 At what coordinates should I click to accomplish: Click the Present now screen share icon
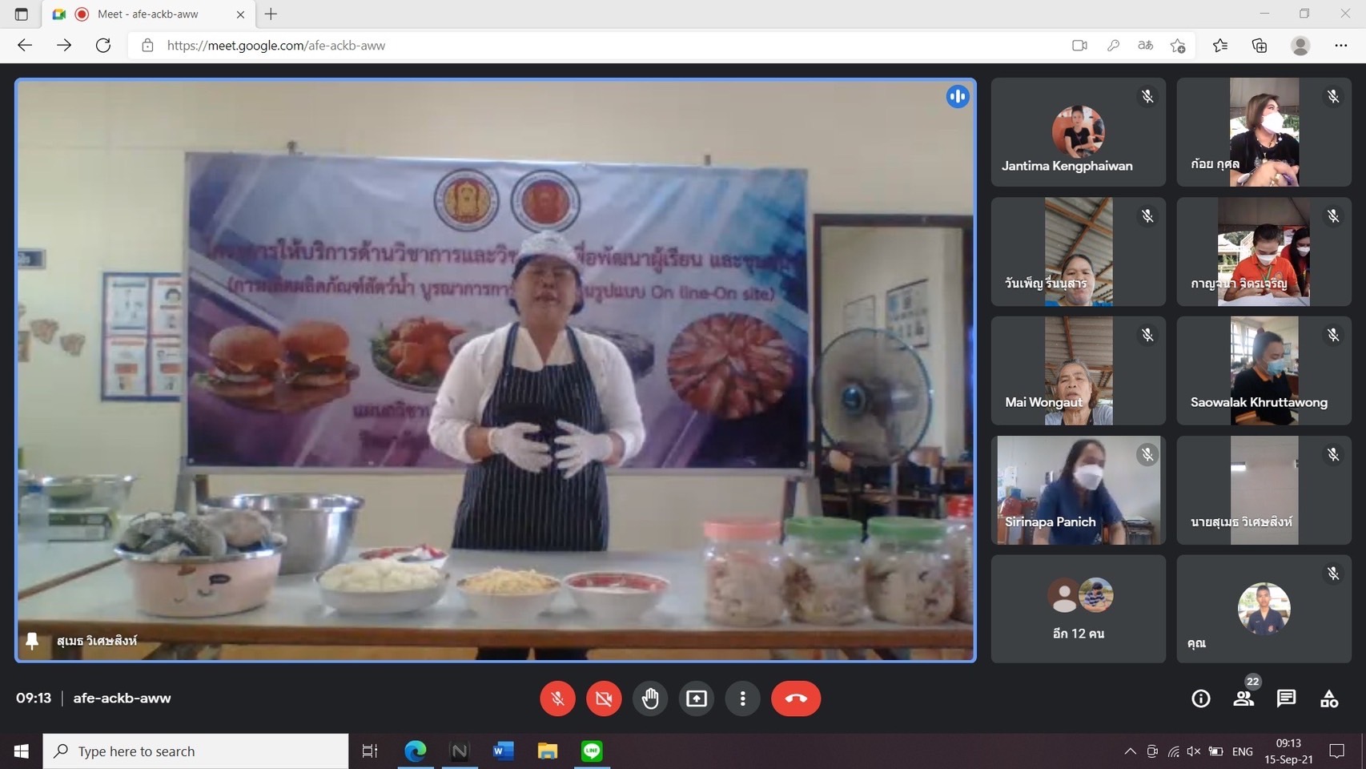pos(697,699)
